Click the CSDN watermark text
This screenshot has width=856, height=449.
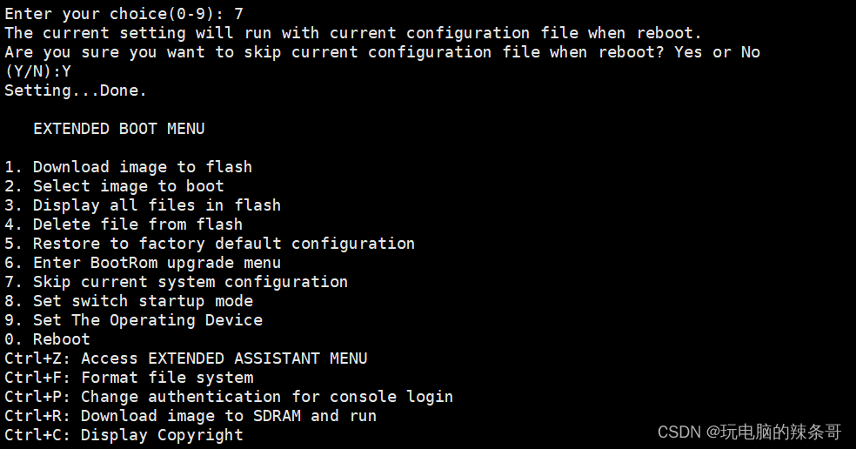pos(749,432)
